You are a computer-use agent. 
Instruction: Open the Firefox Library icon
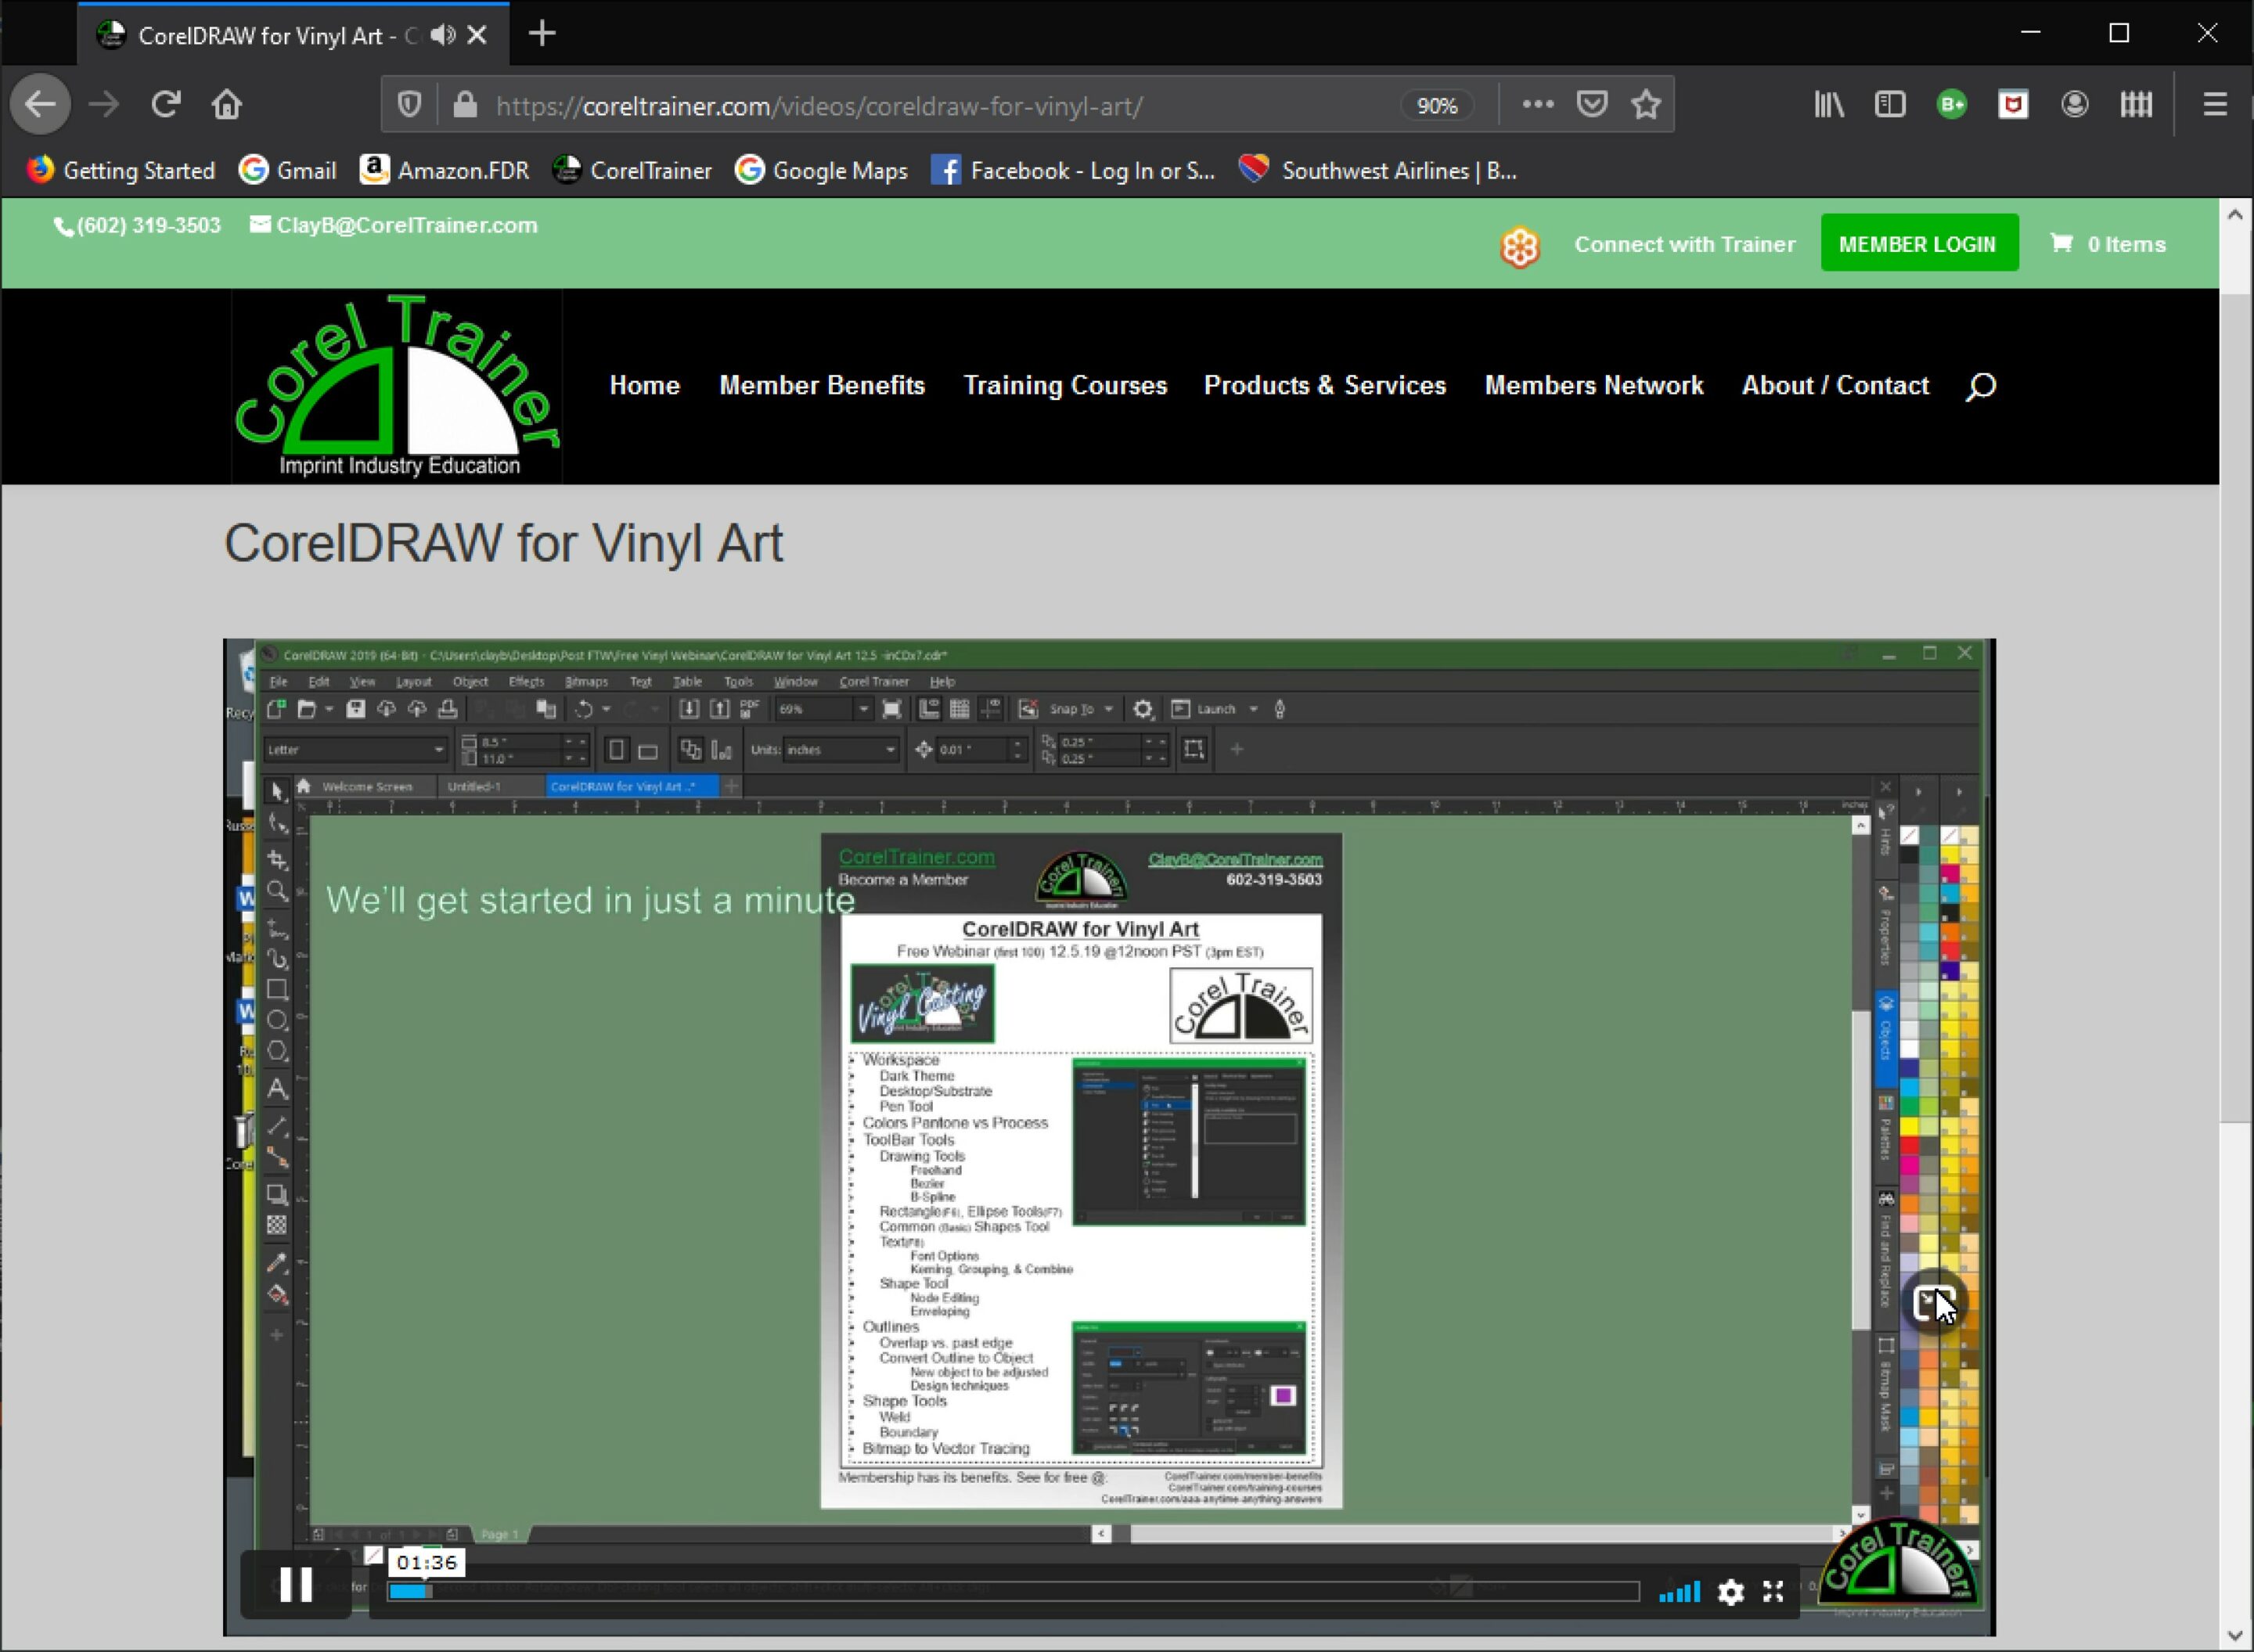coord(1829,104)
